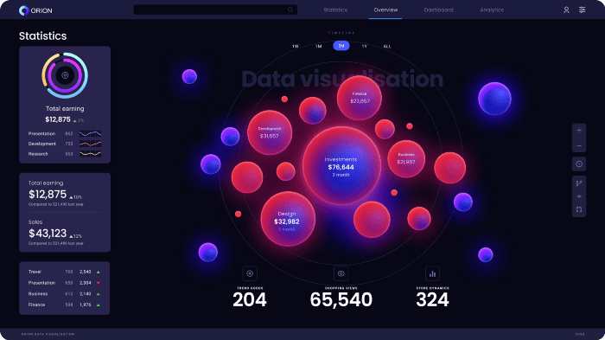Click the Store Dynamics bar chart icon
605x340 pixels.
pyautogui.click(x=432, y=273)
